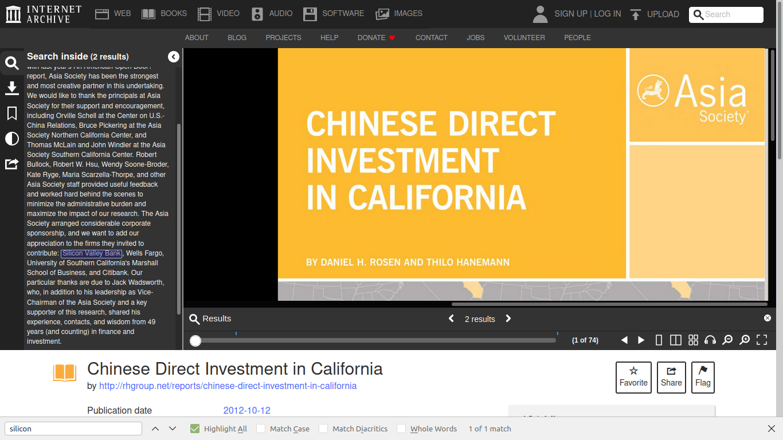Collapse the Search inside panel
This screenshot has width=783, height=440.
[x=174, y=57]
